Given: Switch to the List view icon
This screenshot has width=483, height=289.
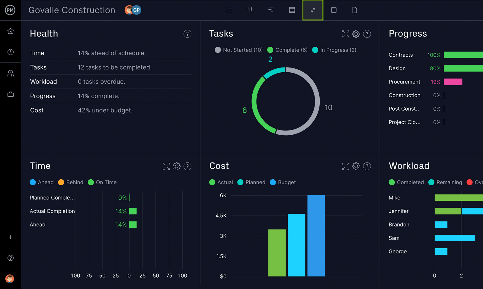Looking at the screenshot, I should pyautogui.click(x=229, y=10).
